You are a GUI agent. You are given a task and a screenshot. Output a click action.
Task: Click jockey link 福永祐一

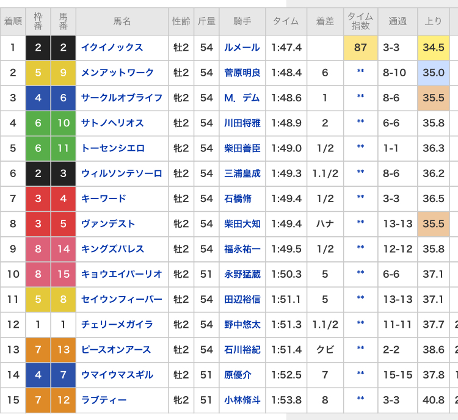pos(242,248)
